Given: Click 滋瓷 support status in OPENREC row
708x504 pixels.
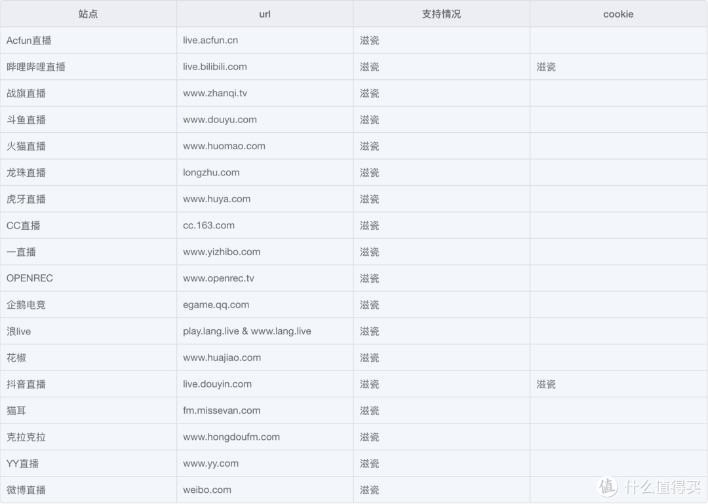Looking at the screenshot, I should click(369, 279).
